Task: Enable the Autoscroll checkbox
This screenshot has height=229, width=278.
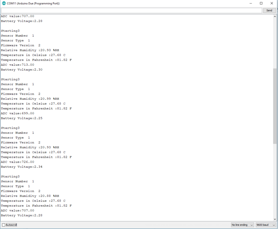Action: (x=3, y=225)
